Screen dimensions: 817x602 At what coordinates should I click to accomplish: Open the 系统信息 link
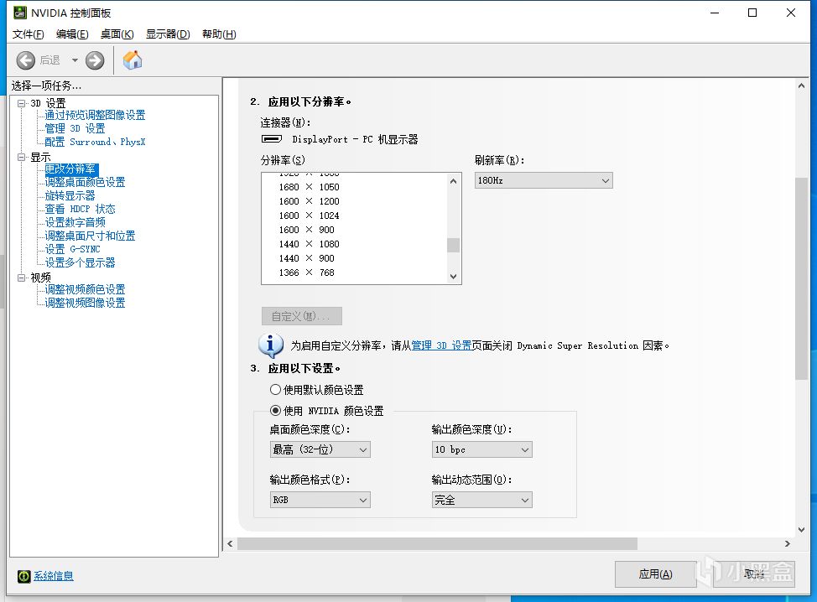pyautogui.click(x=54, y=576)
